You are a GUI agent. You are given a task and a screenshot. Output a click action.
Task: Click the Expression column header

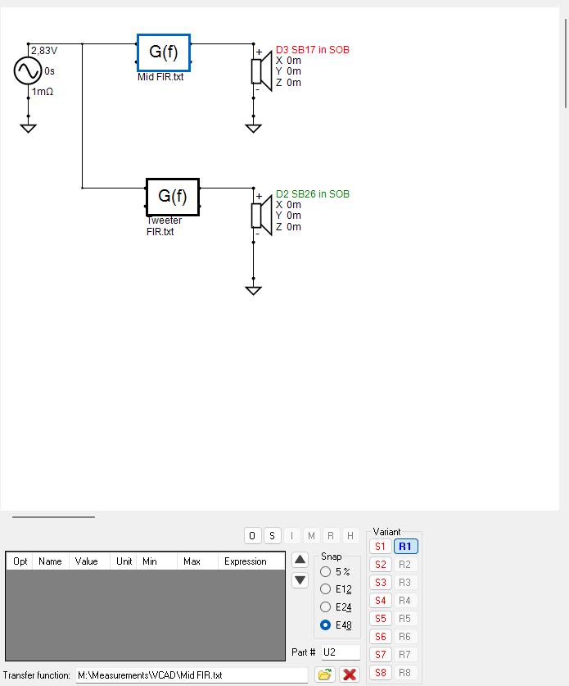[x=251, y=561]
